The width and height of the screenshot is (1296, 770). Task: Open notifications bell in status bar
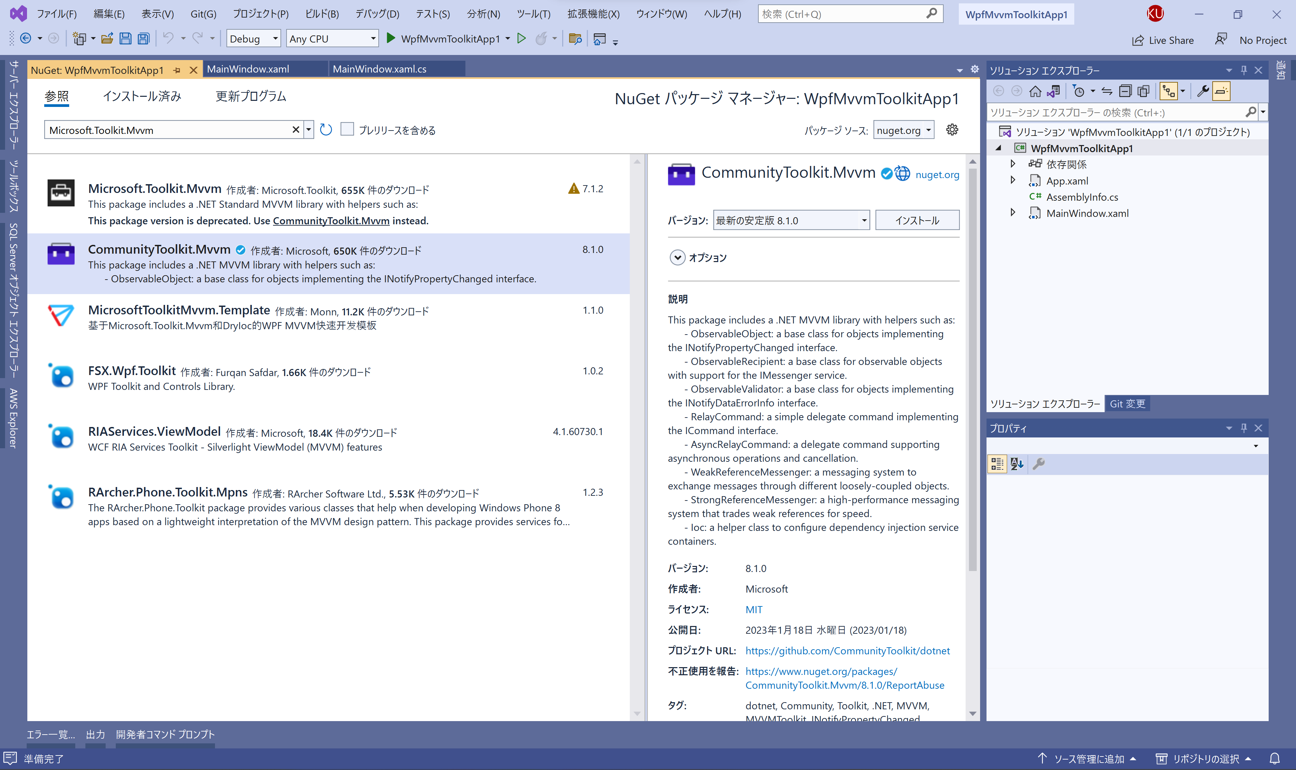[x=1275, y=759]
